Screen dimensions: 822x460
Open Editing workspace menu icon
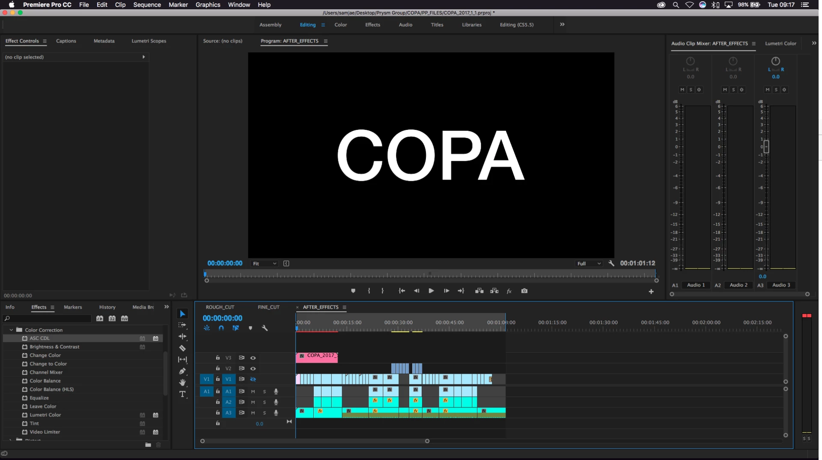click(323, 25)
